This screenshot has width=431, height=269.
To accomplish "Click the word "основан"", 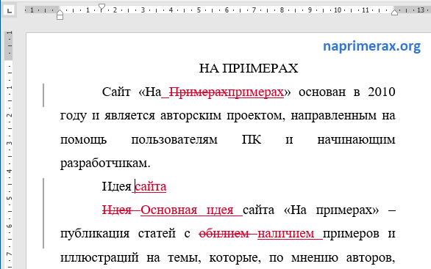I will pos(322,92).
